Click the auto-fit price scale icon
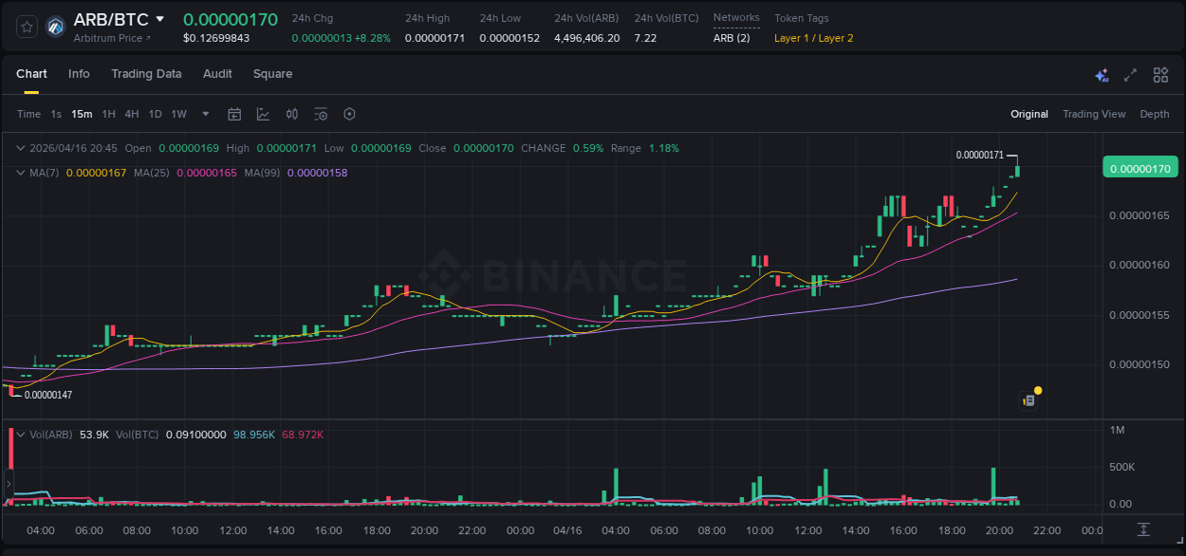Image resolution: width=1186 pixels, height=556 pixels. point(1144,529)
